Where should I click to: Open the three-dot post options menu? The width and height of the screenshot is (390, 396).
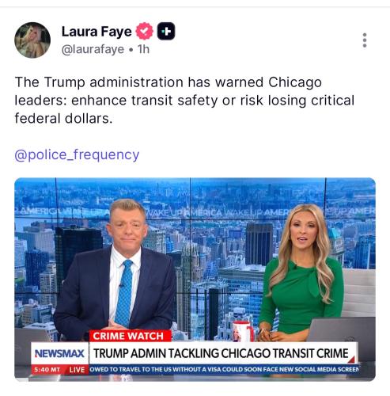365,40
